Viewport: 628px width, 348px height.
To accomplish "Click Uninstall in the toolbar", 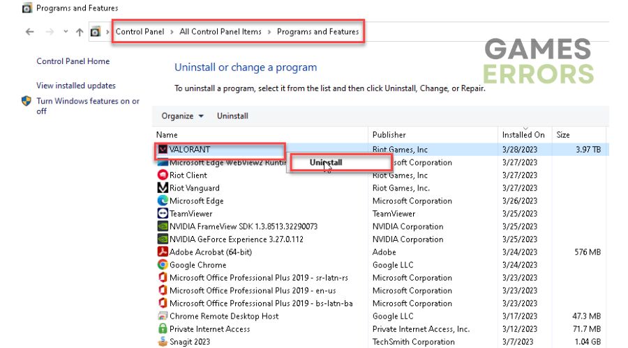I will coord(232,116).
